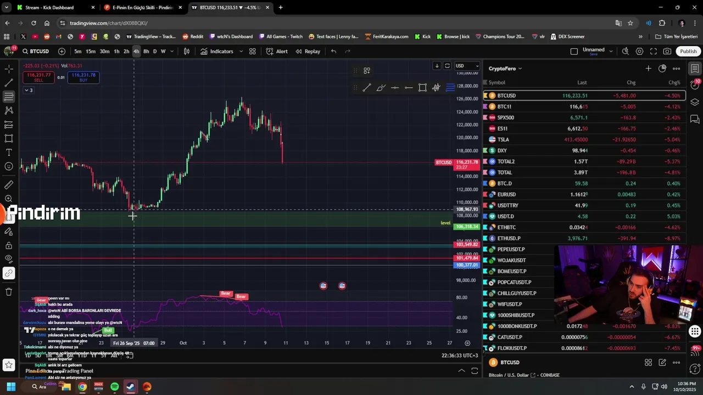
Task: Collapse the bottom trading panel chevron
Action: point(461,371)
